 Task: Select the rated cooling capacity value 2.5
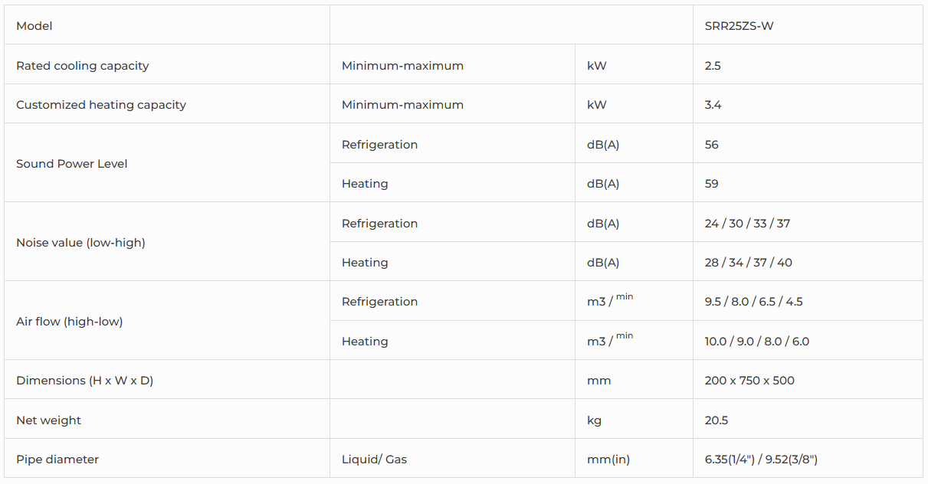(x=713, y=66)
